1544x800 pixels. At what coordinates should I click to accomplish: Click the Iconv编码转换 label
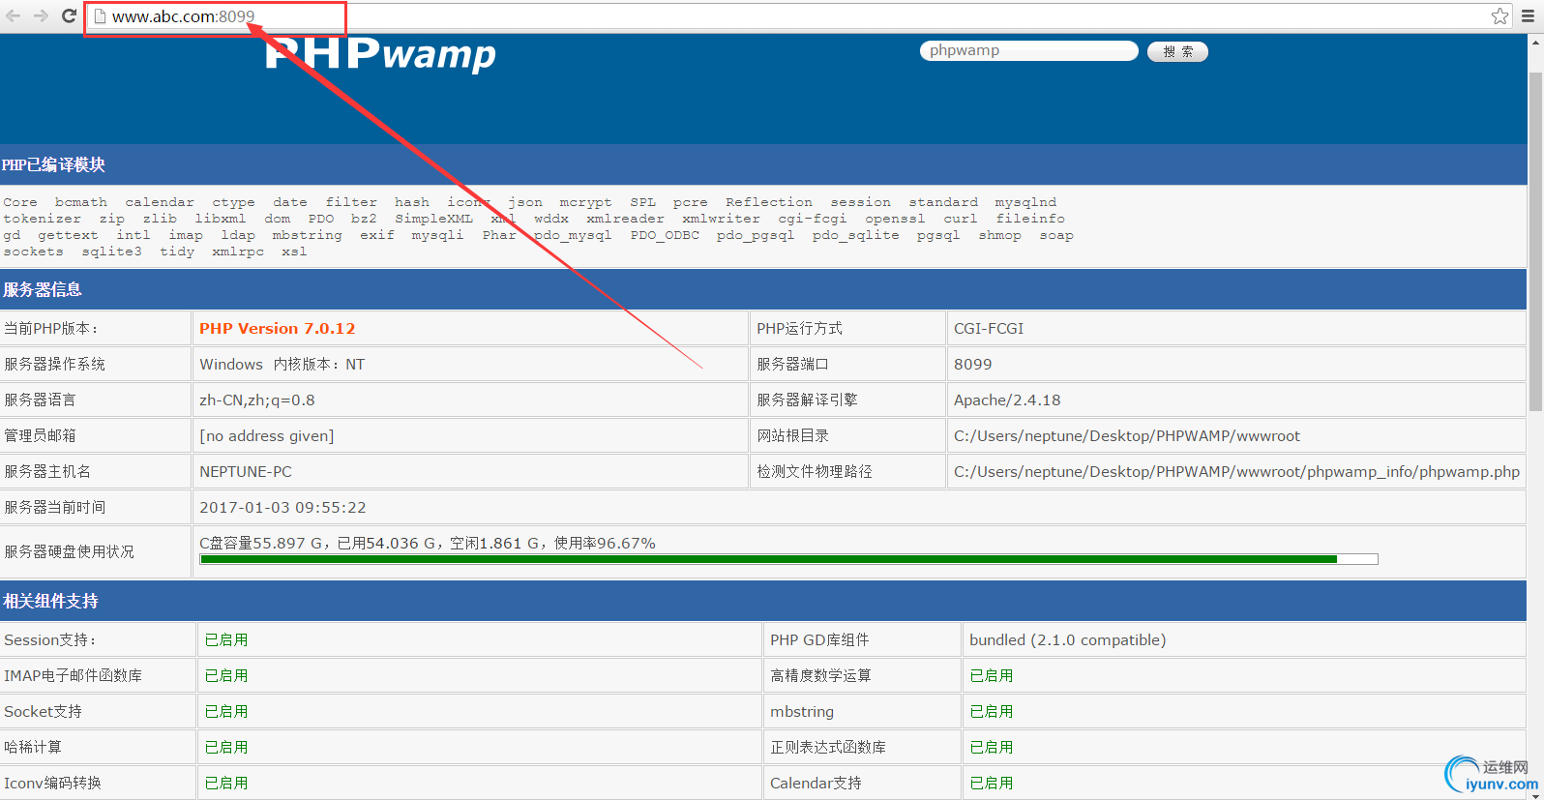coord(52,783)
